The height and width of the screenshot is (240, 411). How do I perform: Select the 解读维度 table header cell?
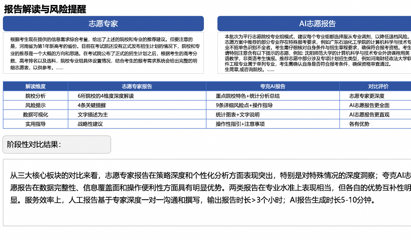[35, 86]
